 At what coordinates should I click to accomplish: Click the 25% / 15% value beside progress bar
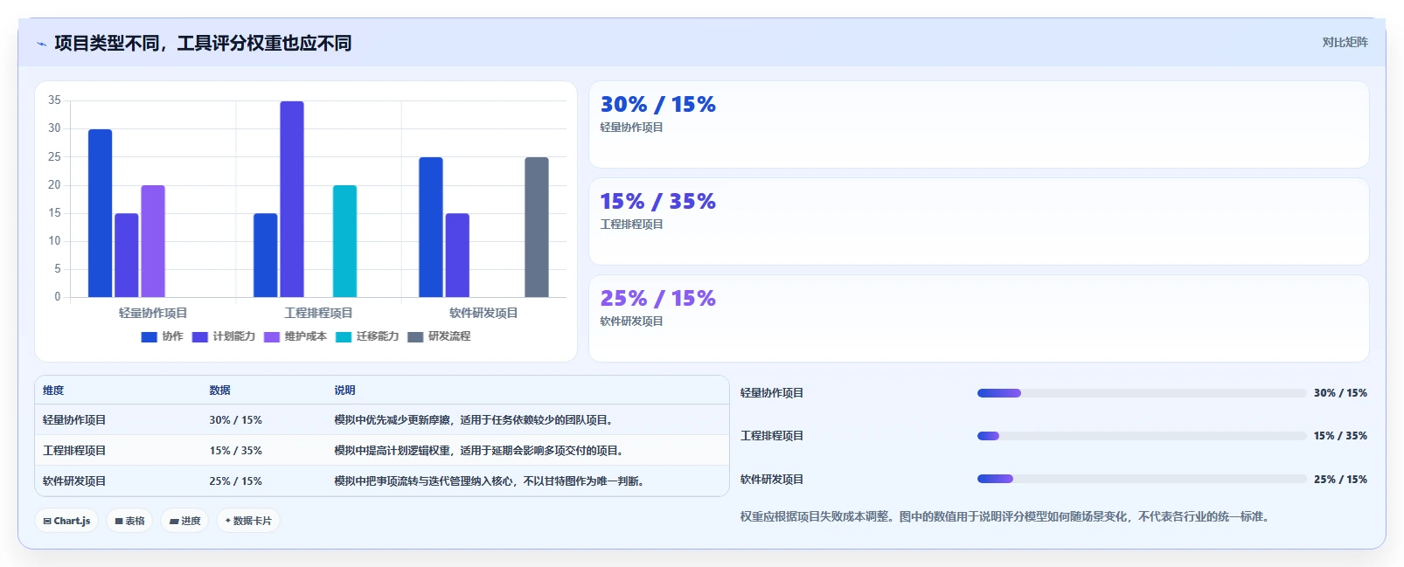pos(1340,480)
